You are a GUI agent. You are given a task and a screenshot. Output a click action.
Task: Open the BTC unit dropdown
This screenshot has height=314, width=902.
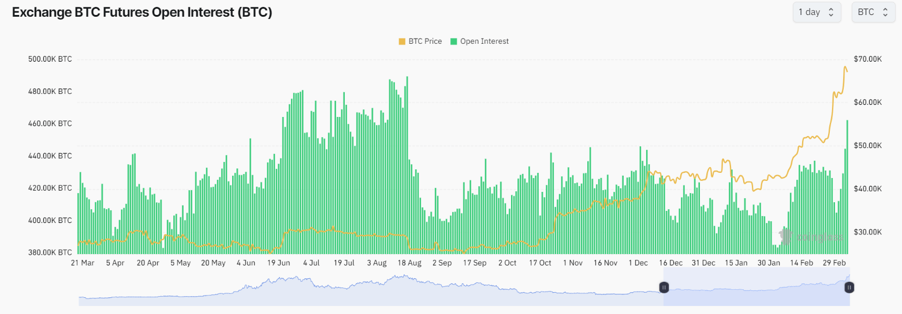click(x=873, y=12)
